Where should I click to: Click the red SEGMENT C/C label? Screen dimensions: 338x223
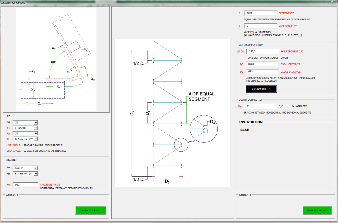287,13
